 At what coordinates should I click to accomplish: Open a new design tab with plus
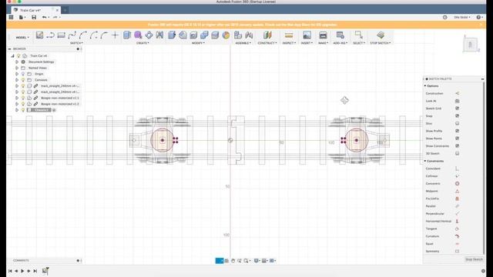coord(65,10)
